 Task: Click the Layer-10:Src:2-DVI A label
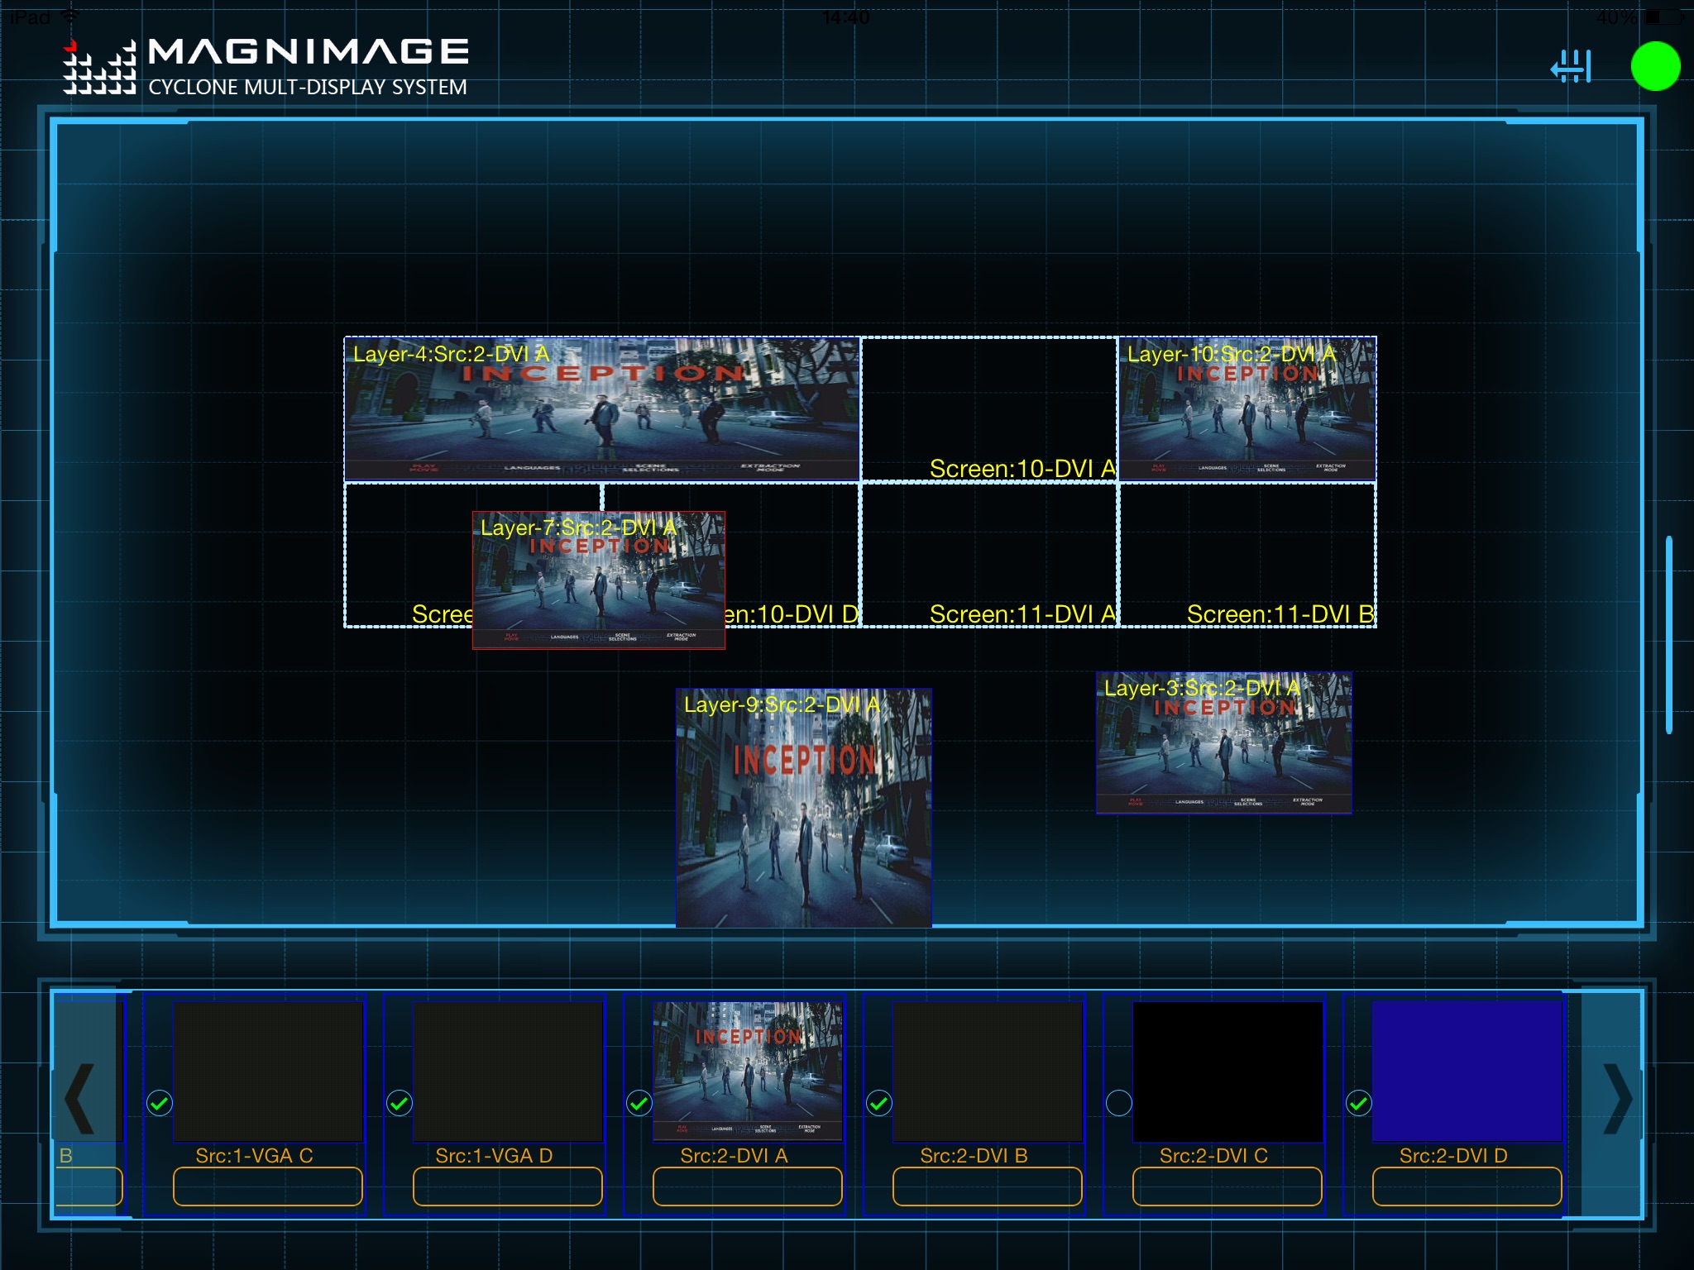pos(1232,354)
